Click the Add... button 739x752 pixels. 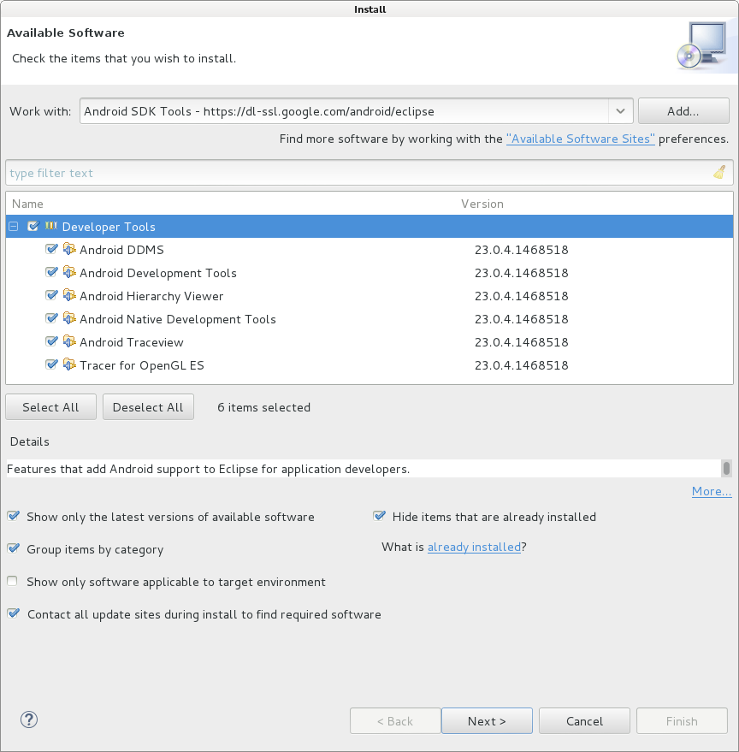tap(683, 111)
